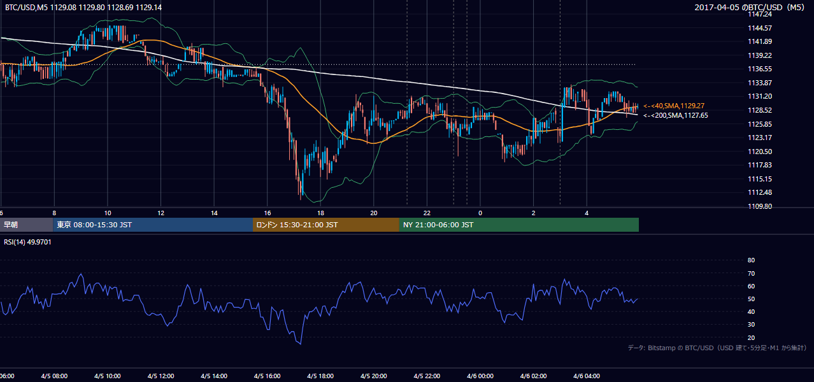
Task: Click hour 12 tick under price chart
Action: pos(161,213)
